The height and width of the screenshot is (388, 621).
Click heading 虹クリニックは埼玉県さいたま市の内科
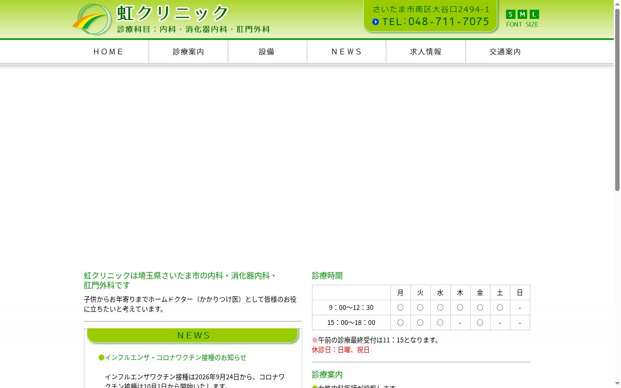(x=180, y=280)
